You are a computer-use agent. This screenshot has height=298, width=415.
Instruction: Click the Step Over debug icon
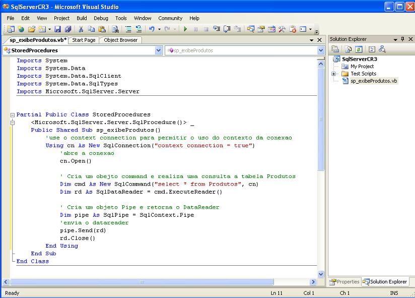(227, 29)
